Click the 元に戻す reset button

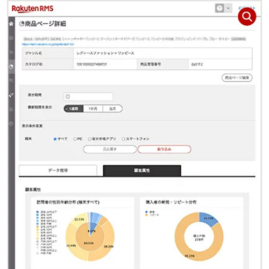click(x=110, y=149)
